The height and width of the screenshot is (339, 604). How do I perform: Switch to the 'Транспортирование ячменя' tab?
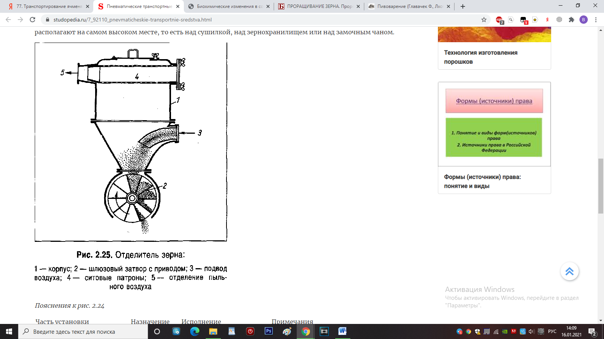tap(49, 6)
